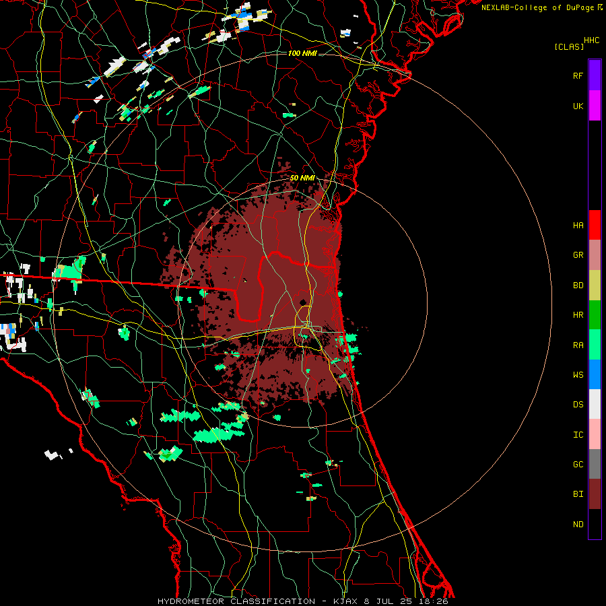
Task: Click the HHC product label
Action: (592, 40)
